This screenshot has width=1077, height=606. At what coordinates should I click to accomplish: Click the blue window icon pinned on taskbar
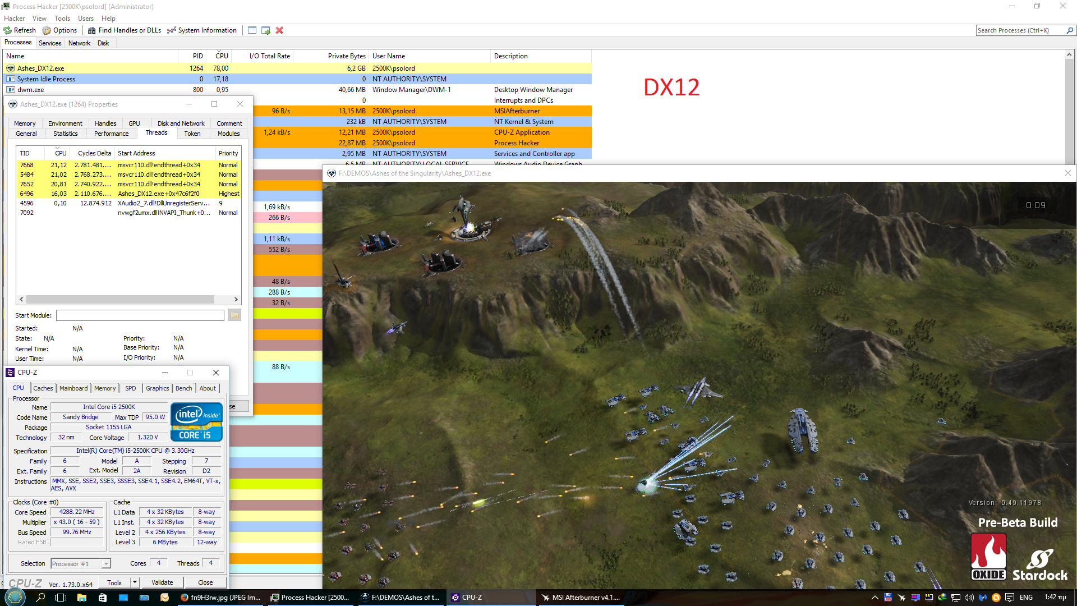tap(123, 598)
